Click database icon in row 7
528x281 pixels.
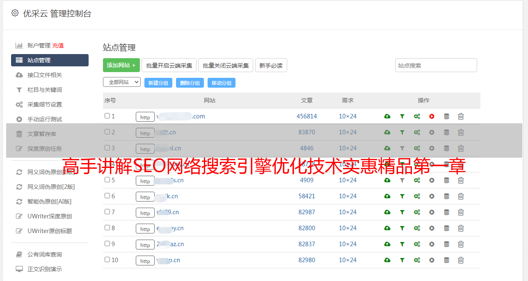(446, 212)
